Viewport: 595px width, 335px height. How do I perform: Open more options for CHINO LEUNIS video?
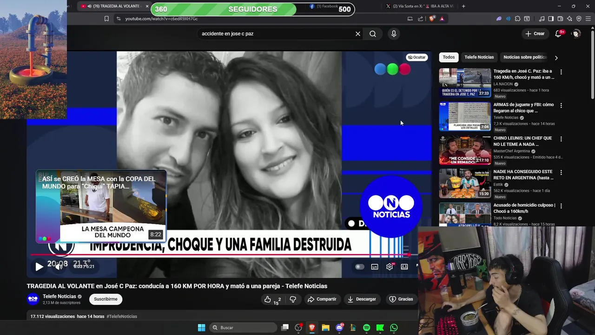tap(561, 139)
